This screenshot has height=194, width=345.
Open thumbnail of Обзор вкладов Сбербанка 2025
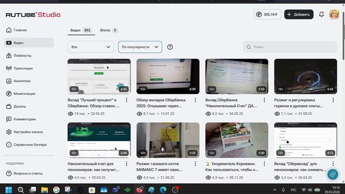click(168, 77)
